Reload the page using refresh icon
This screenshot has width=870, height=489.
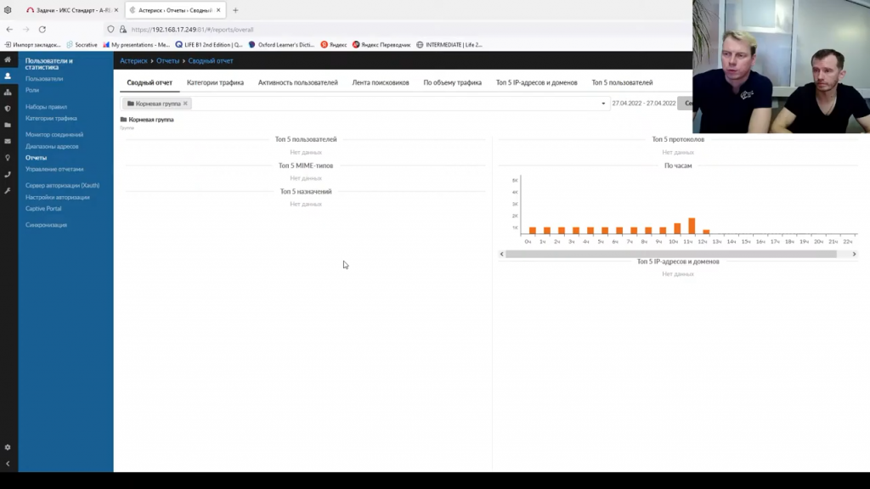pyautogui.click(x=42, y=30)
